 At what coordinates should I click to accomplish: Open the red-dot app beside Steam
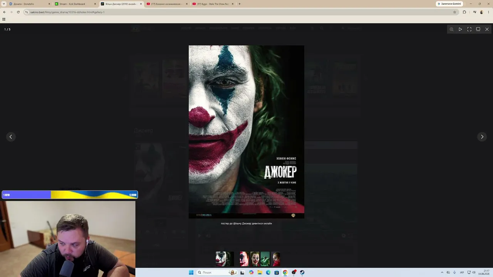[x=294, y=272]
